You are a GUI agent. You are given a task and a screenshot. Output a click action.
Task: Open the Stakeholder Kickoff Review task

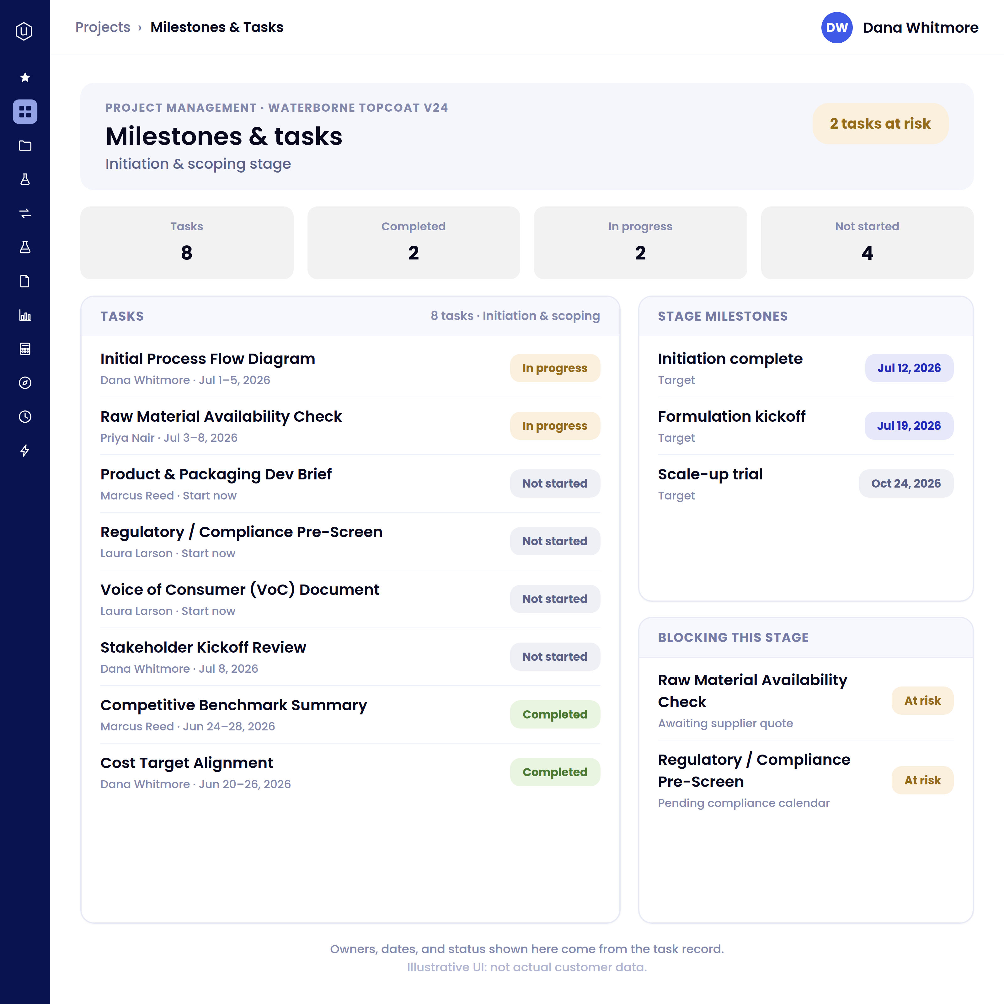350,657
